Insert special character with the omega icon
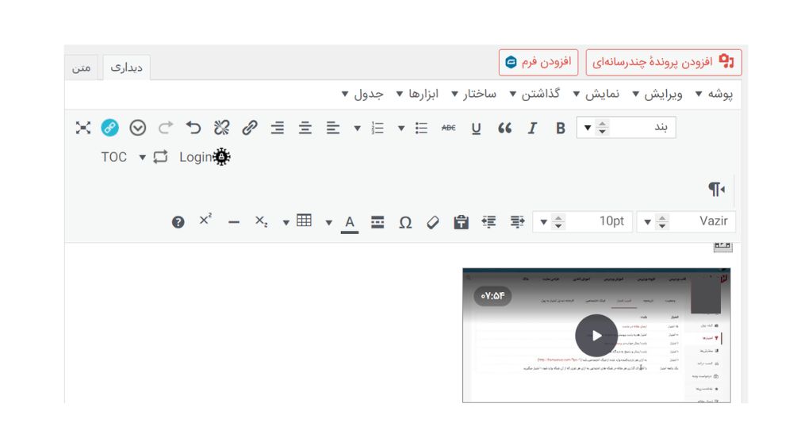This screenshot has height=446, width=793. [405, 222]
